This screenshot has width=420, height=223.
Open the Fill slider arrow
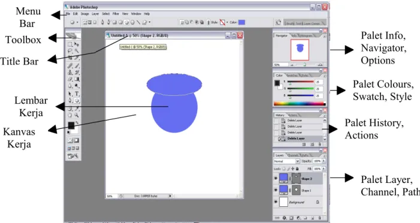click(x=324, y=168)
